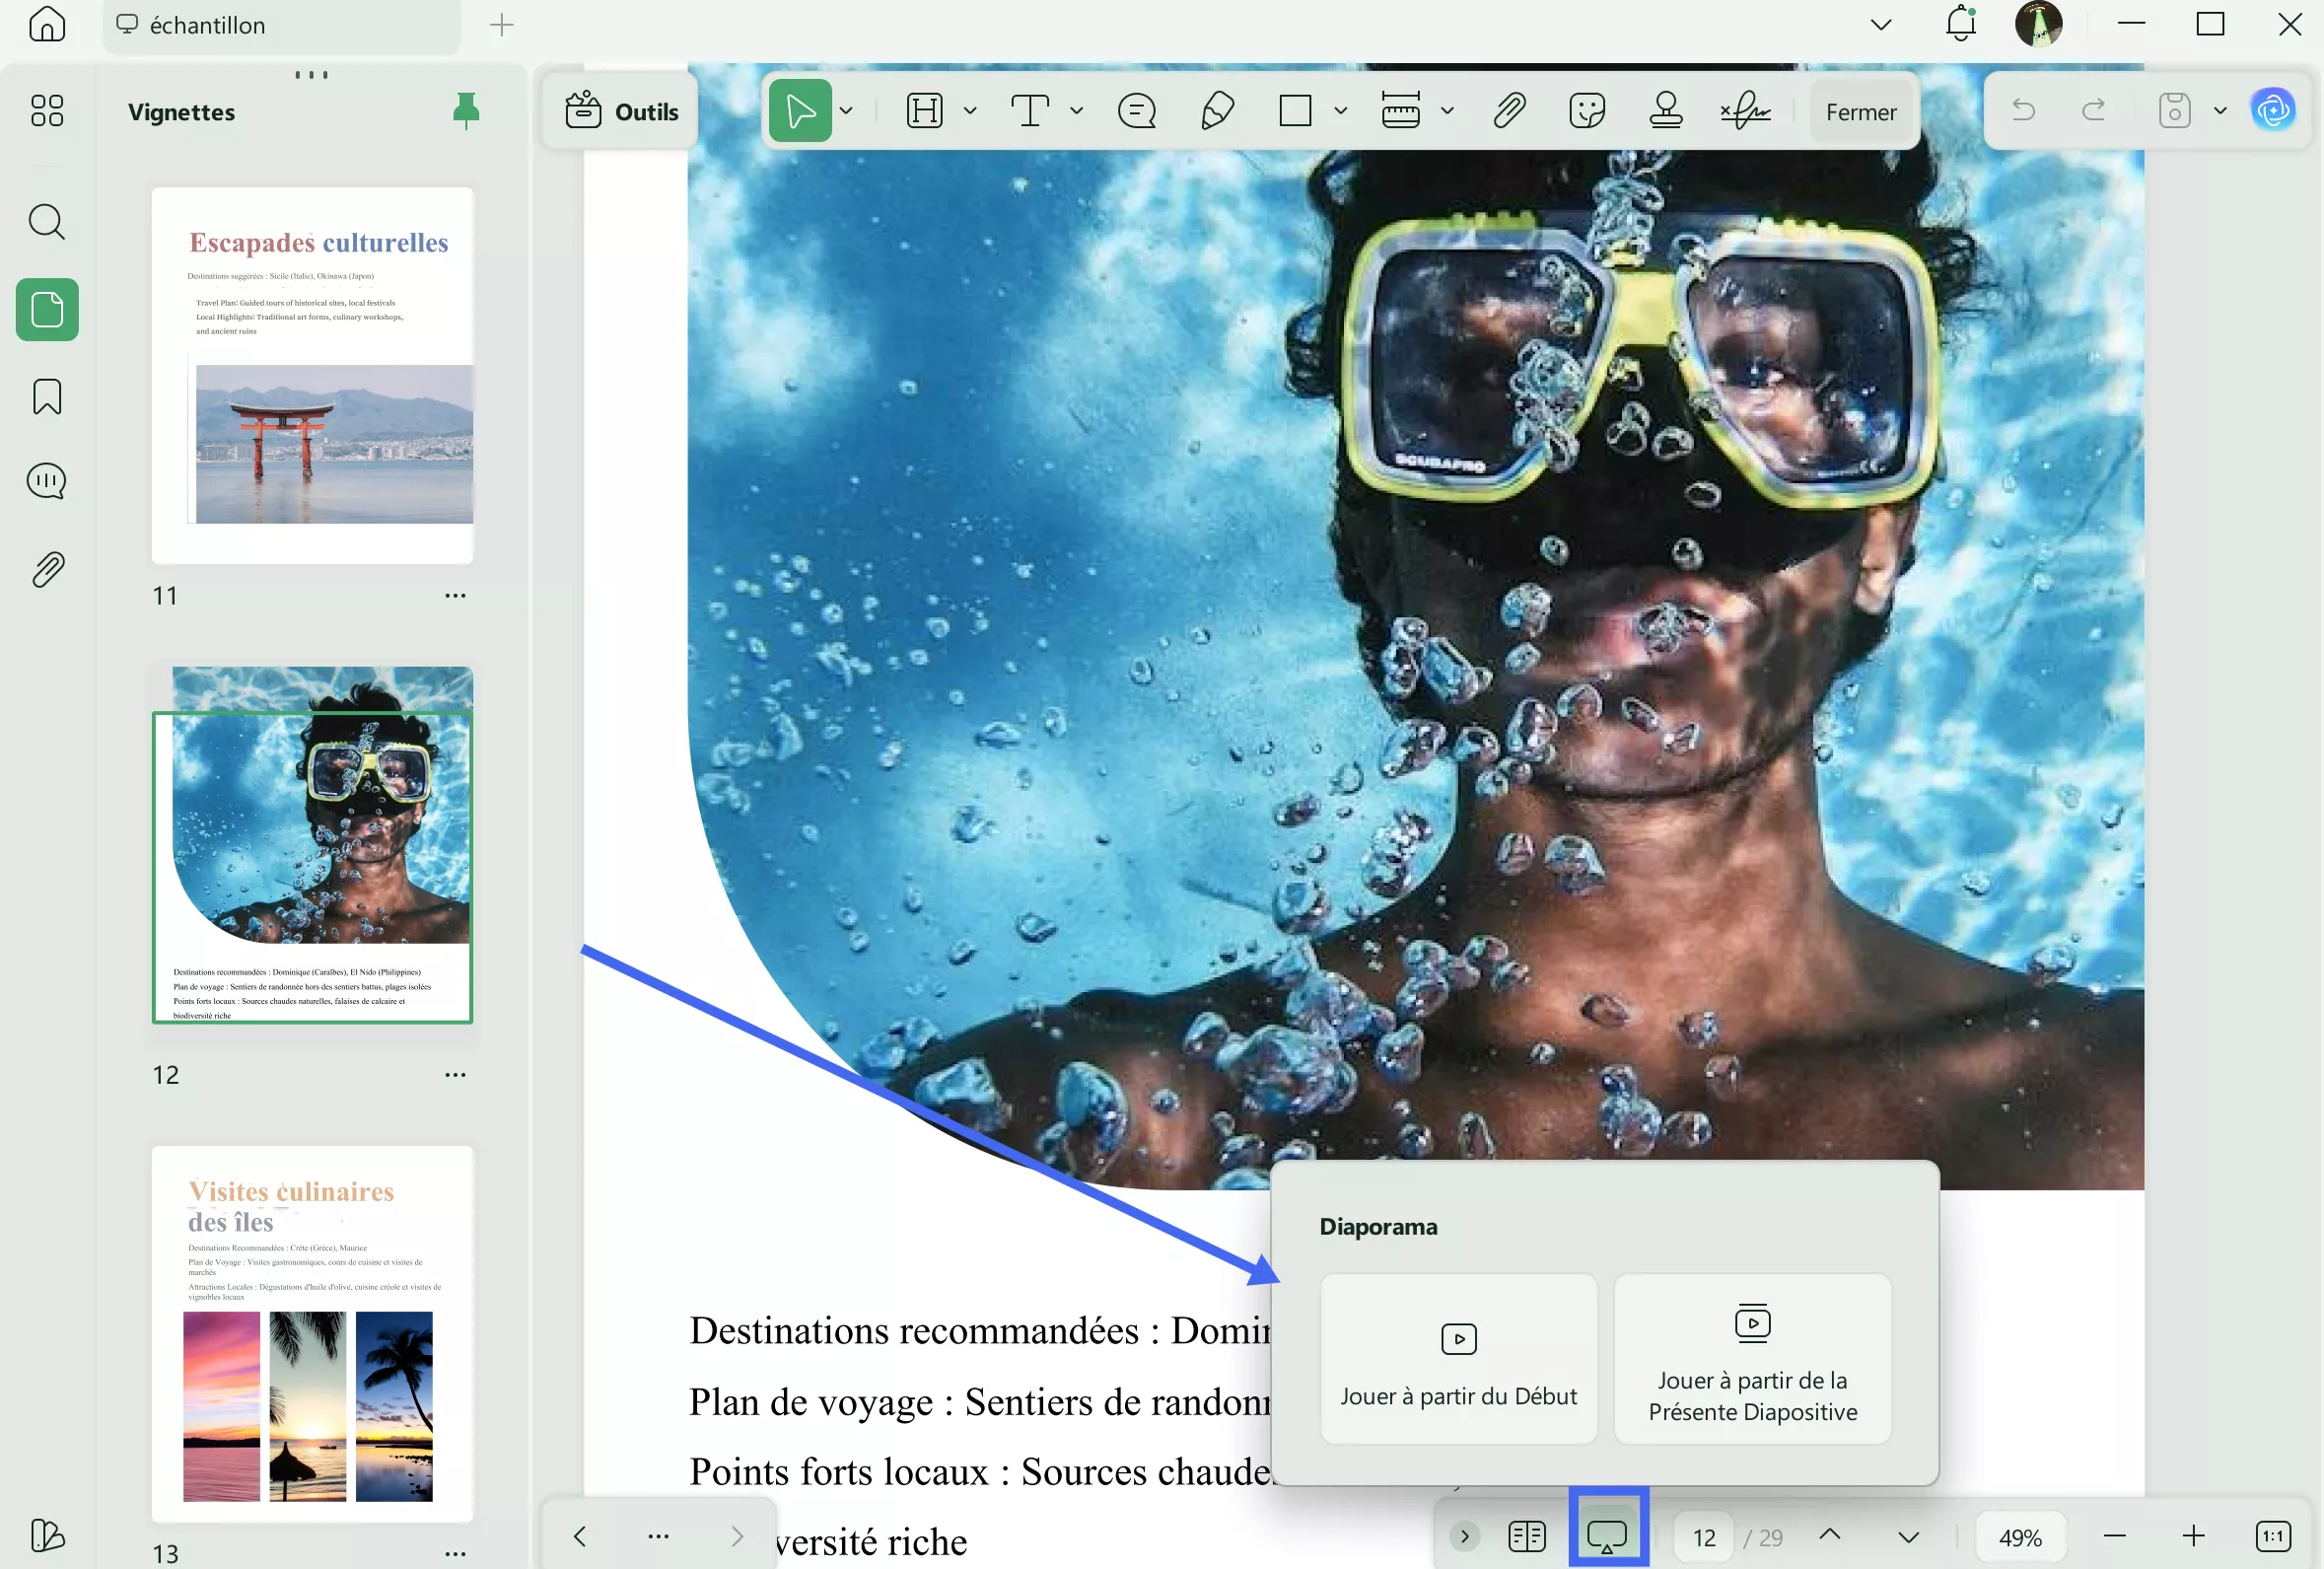Open the stamp tool
The width and height of the screenshot is (2324, 1569).
tap(1665, 111)
